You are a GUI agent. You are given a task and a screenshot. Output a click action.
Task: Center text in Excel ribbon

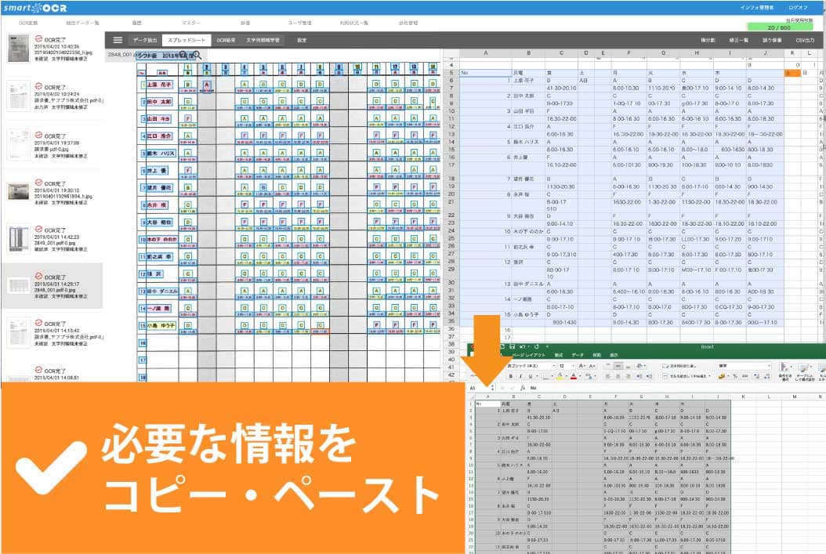point(618,377)
